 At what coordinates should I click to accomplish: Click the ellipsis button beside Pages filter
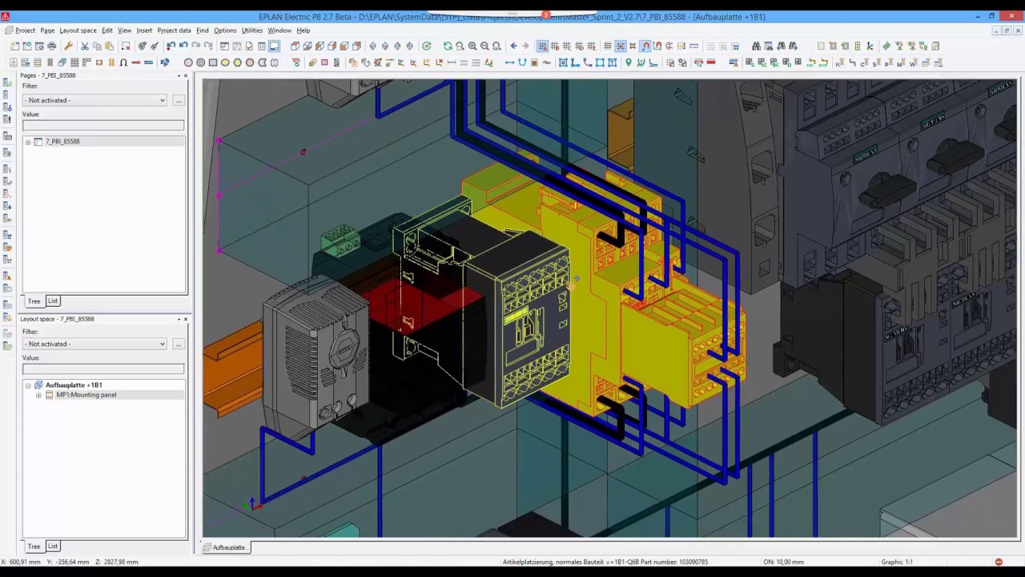(x=178, y=100)
